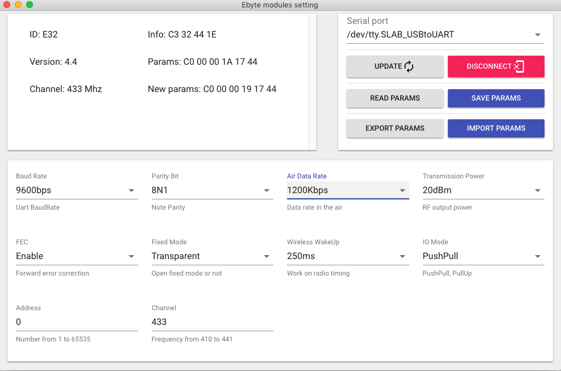561x371 pixels.
Task: Click into the Address input field
Action: [77, 322]
